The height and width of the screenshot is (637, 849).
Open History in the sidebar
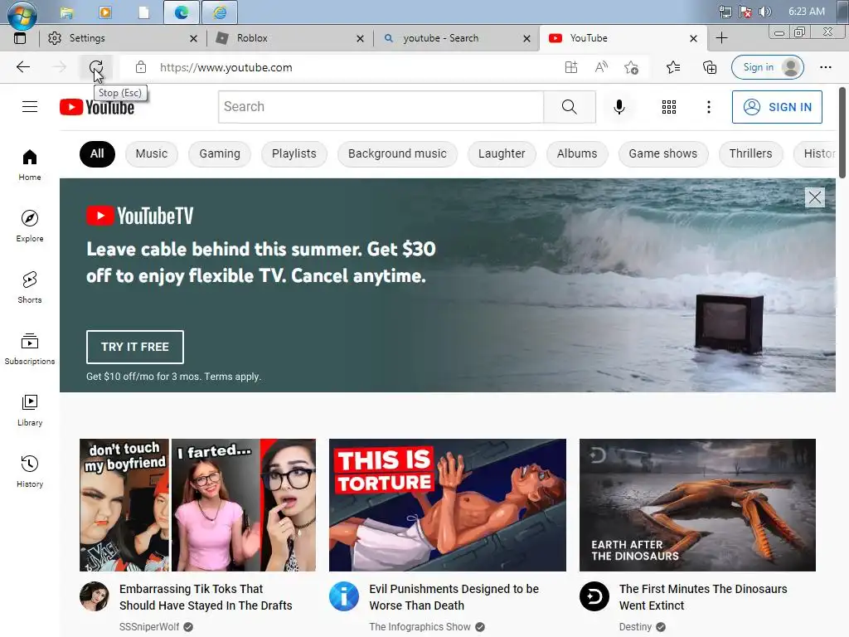pyautogui.click(x=30, y=471)
